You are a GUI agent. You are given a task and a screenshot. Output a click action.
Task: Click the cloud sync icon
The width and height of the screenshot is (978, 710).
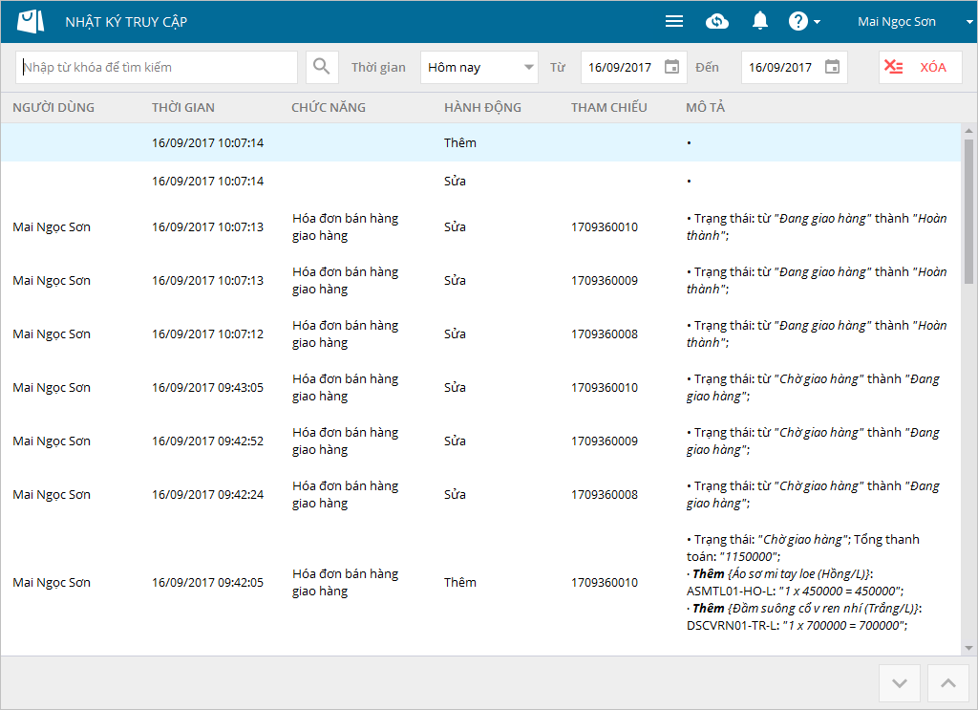click(x=717, y=21)
